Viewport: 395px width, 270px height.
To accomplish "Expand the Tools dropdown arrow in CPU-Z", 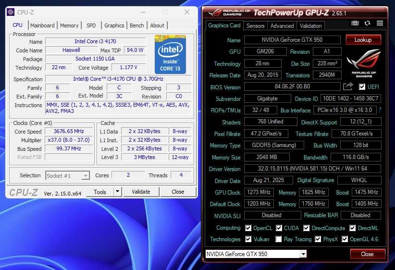I will [117, 192].
